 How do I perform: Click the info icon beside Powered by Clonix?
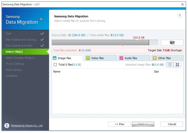click(7, 126)
